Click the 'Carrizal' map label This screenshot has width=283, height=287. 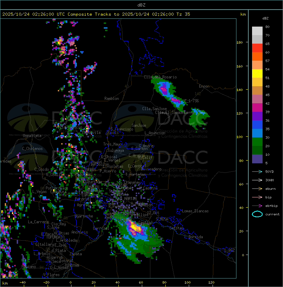[x=101, y=228]
